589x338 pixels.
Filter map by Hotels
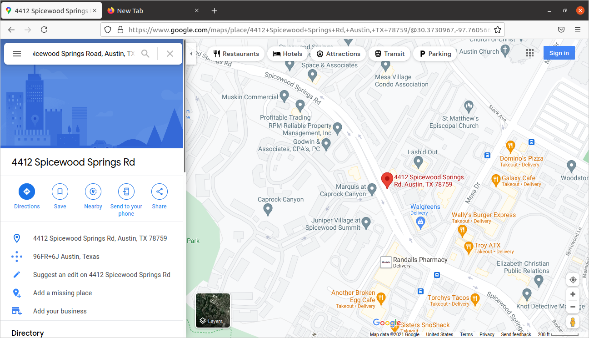288,54
